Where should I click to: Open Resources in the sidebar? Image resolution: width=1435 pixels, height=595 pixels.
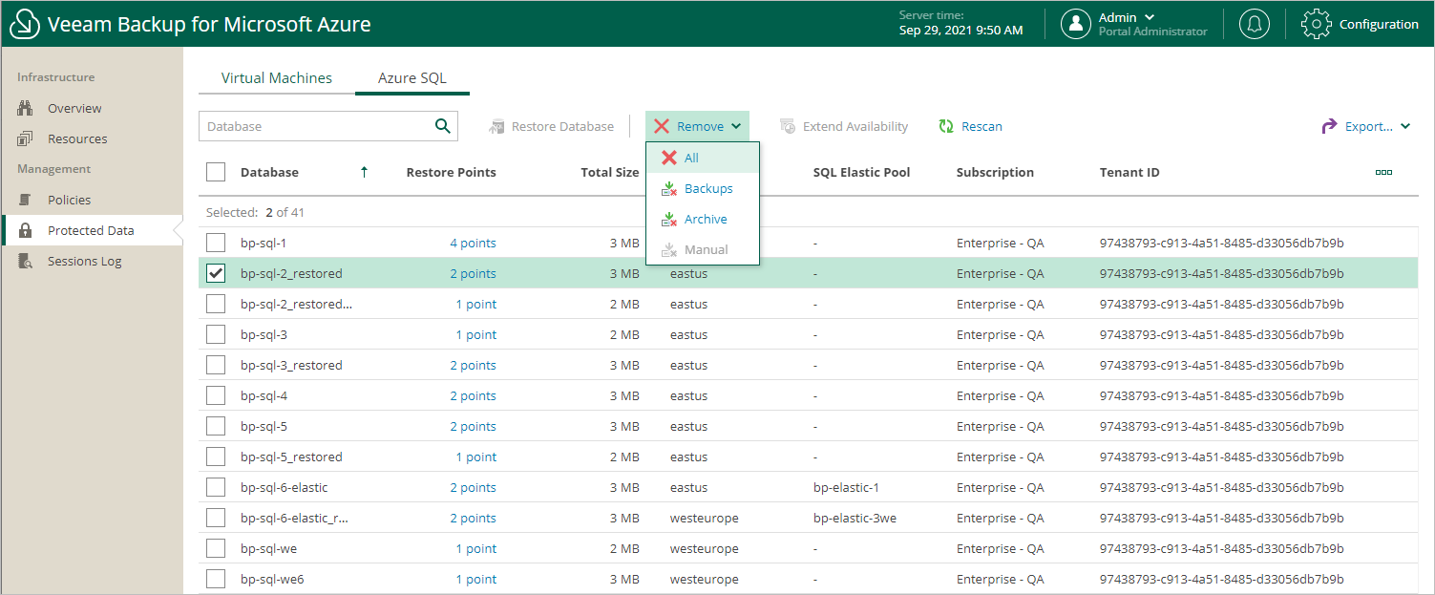point(77,138)
